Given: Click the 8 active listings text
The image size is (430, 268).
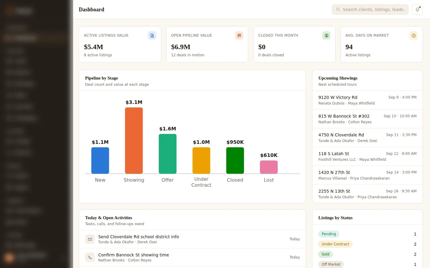Looking at the screenshot, I should click(98, 55).
